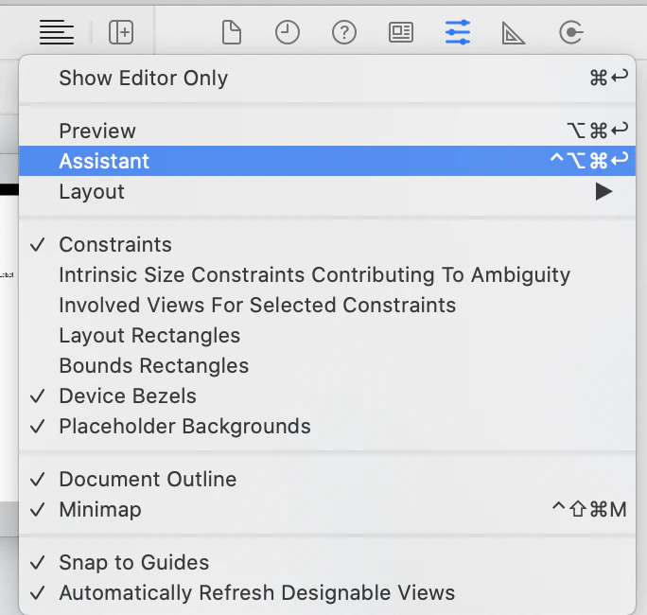Open the Adjust Editor Options lines icon
Viewport: 647px width, 615px height.
coord(57,32)
